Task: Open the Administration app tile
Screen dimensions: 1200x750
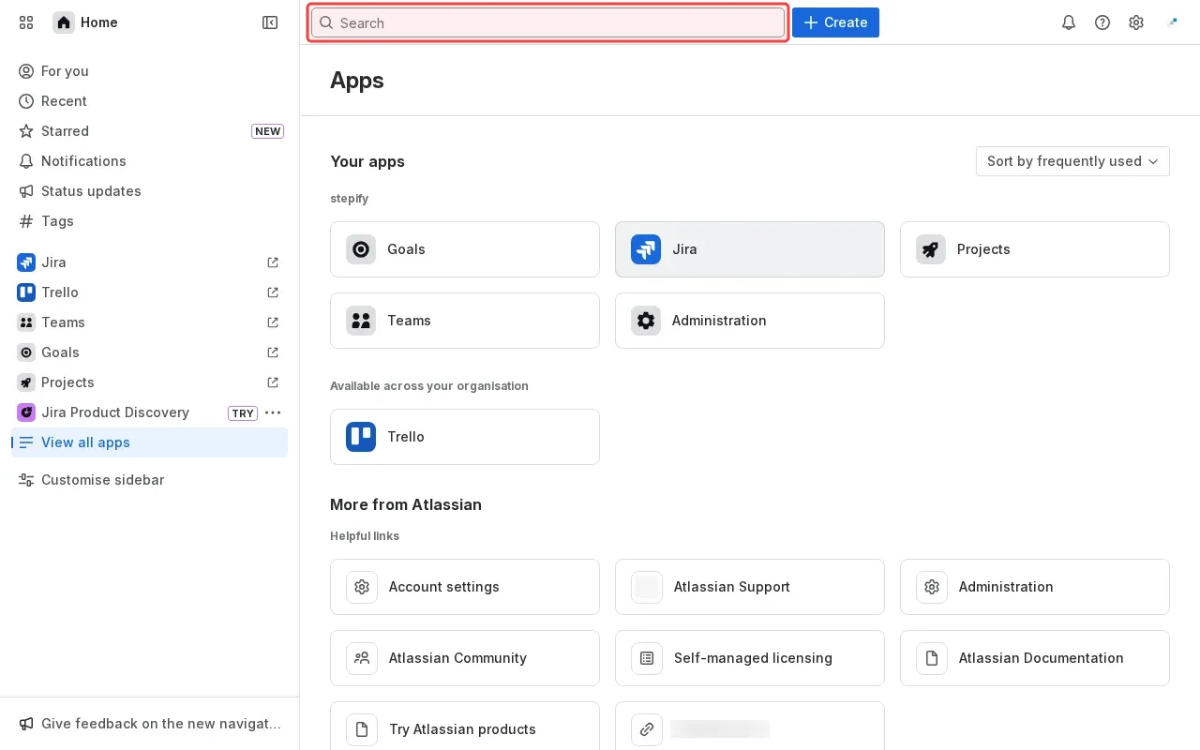Action: point(750,321)
